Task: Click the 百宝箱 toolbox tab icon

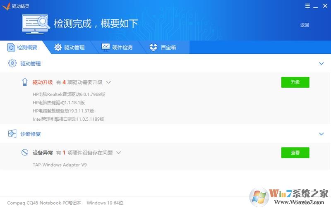Action: click(x=154, y=48)
